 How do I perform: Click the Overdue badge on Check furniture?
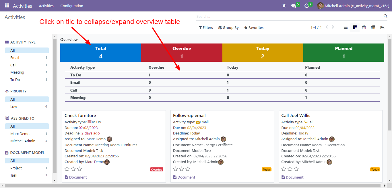157,169
